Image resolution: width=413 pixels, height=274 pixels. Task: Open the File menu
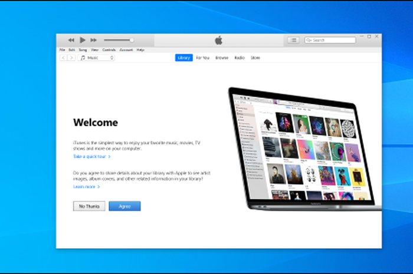62,49
